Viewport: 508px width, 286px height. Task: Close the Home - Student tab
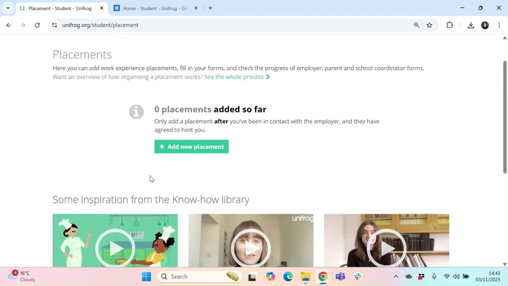pyautogui.click(x=196, y=8)
